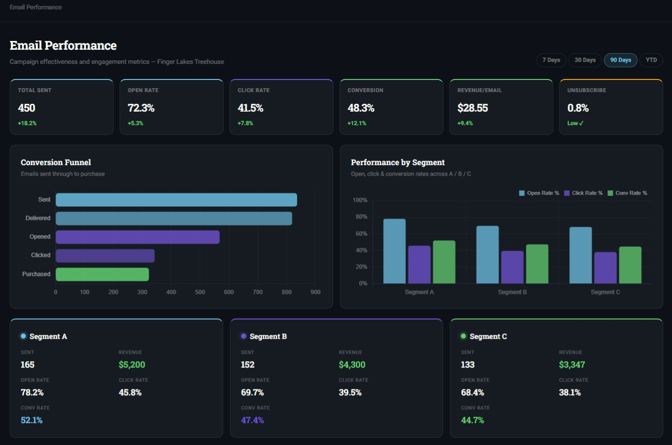Click Segment C sent count 133
The width and height of the screenshot is (672, 445).
click(468, 365)
